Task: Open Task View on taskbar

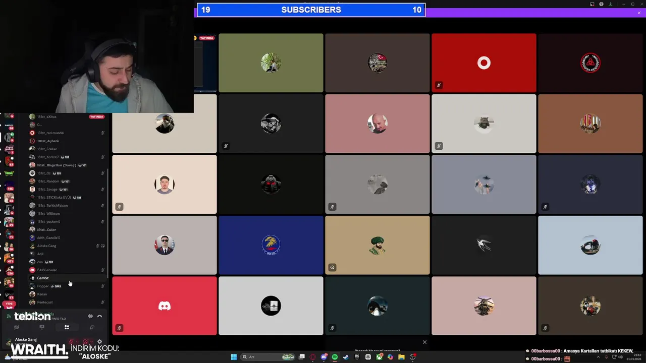Action: [x=302, y=357]
